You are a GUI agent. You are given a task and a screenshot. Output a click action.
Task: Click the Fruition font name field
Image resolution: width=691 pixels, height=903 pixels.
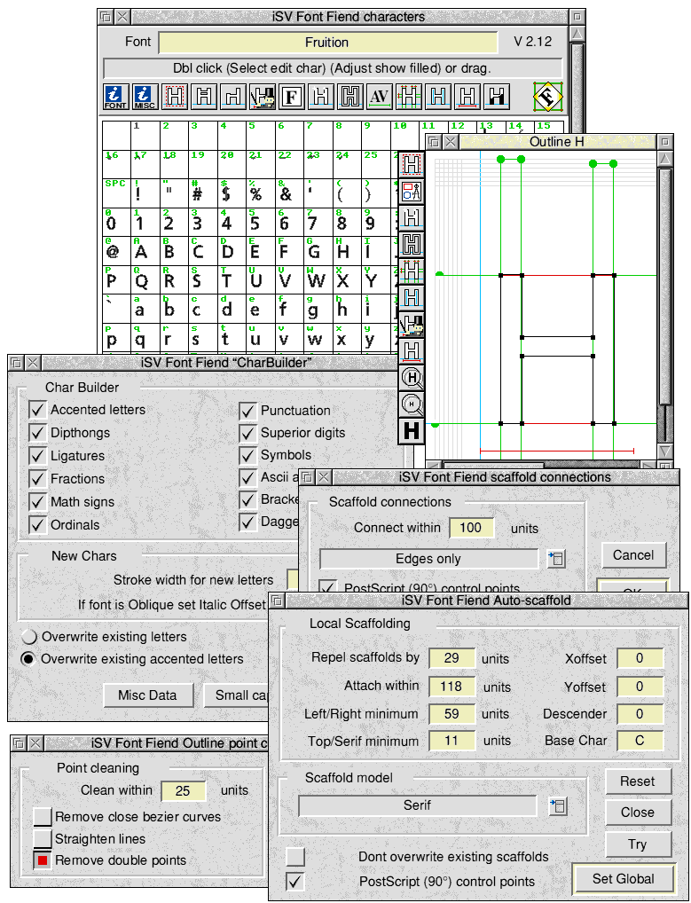coord(327,42)
